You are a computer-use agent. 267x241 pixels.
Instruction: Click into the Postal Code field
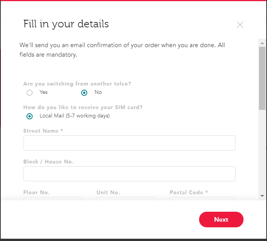point(202,198)
